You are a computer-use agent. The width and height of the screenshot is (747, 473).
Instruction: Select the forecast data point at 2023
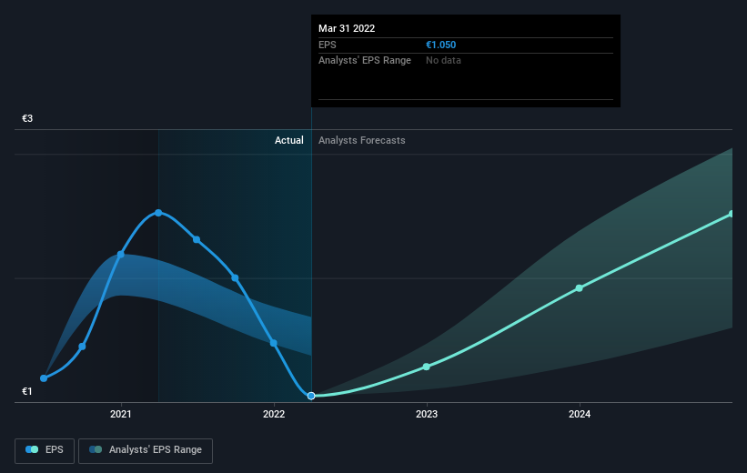[x=427, y=367]
